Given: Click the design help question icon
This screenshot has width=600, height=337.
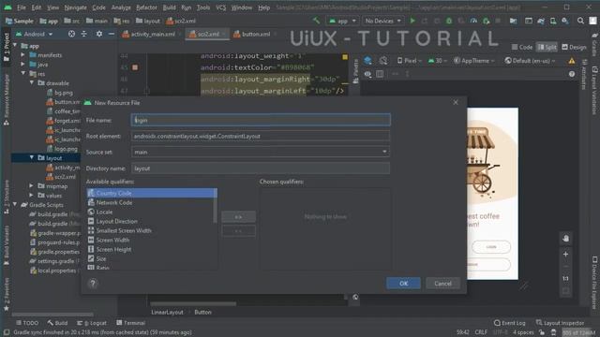Looking at the screenshot, I should 572,74.
